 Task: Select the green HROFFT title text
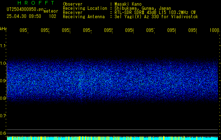point(36,3)
